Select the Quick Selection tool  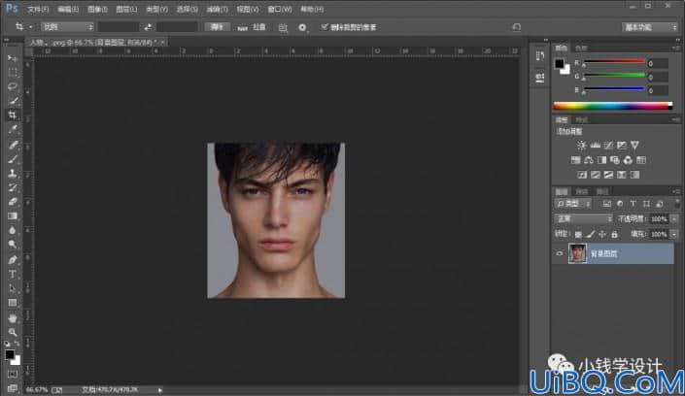point(13,101)
